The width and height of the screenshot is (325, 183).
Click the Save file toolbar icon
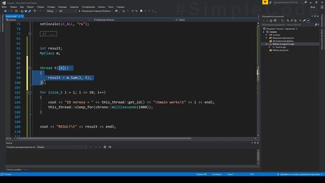point(26,11)
